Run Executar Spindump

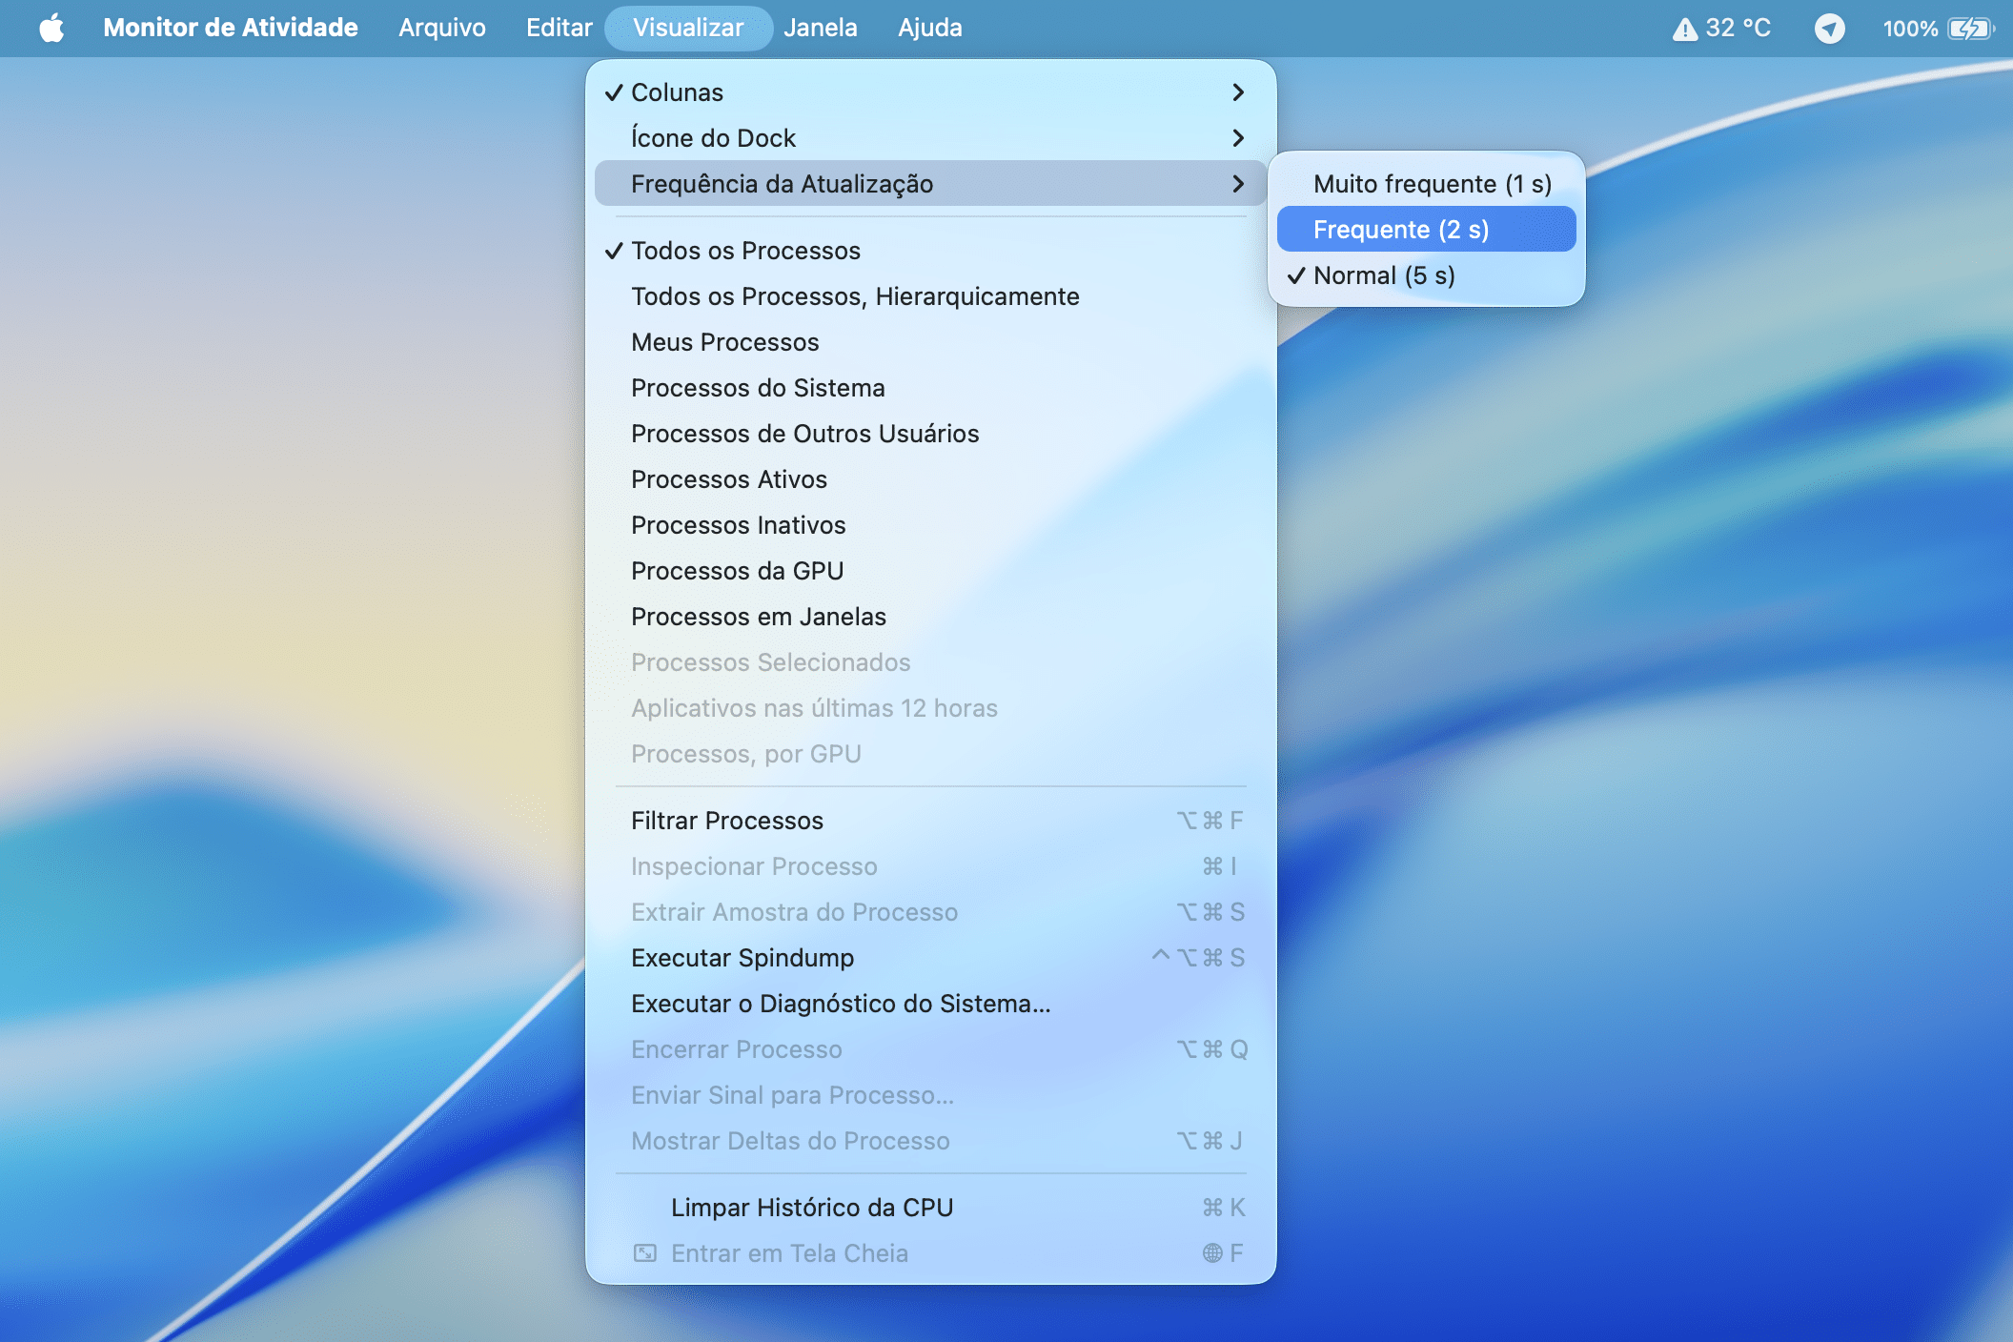coord(742,958)
